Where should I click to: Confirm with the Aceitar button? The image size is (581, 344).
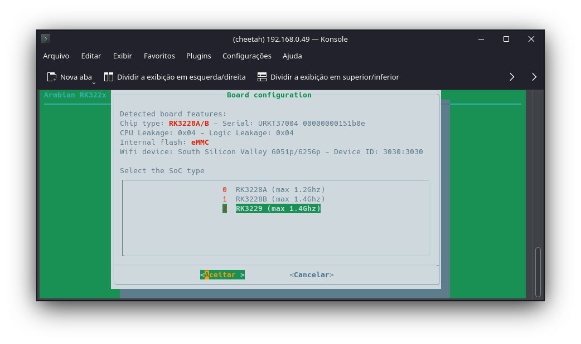pos(222,275)
